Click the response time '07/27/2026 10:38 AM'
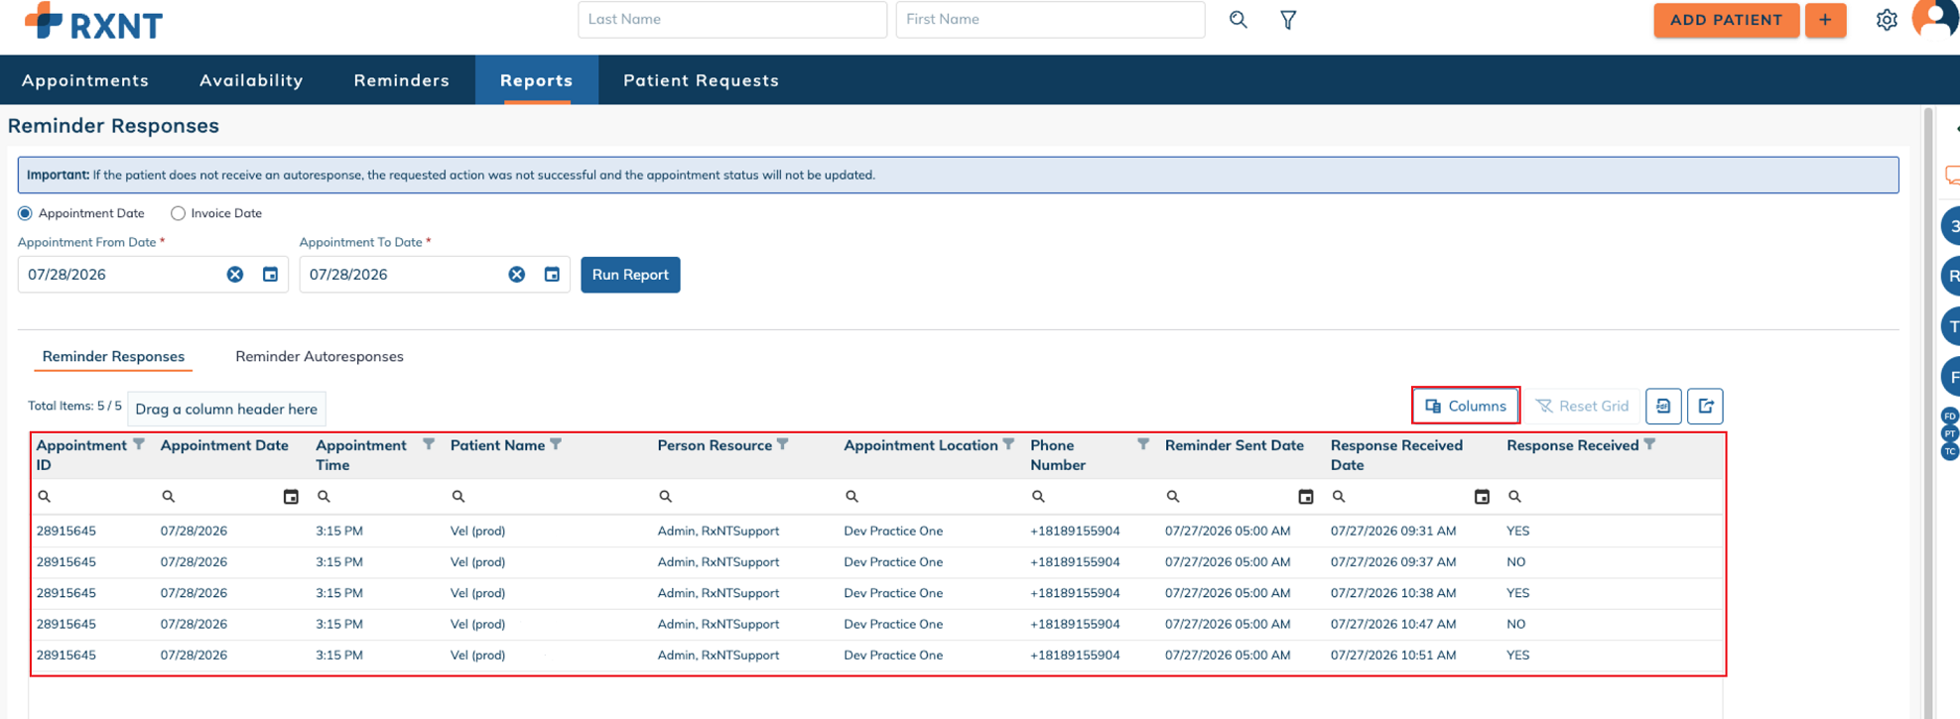Screen dimensions: 1960x719 (x=1393, y=593)
